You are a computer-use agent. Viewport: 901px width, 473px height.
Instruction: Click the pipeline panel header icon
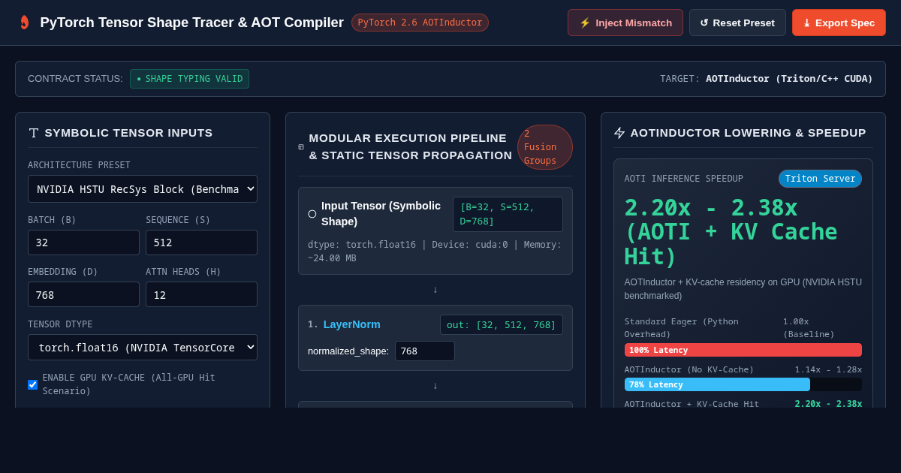(301, 147)
